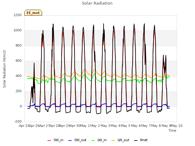This screenshot has height=146, width=195.
Task: Click the 200 y-axis tick label
Action: click(x=18, y=91)
